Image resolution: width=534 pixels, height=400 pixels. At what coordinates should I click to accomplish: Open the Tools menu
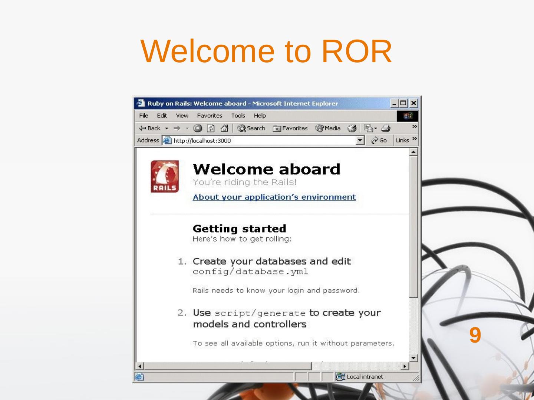point(238,116)
